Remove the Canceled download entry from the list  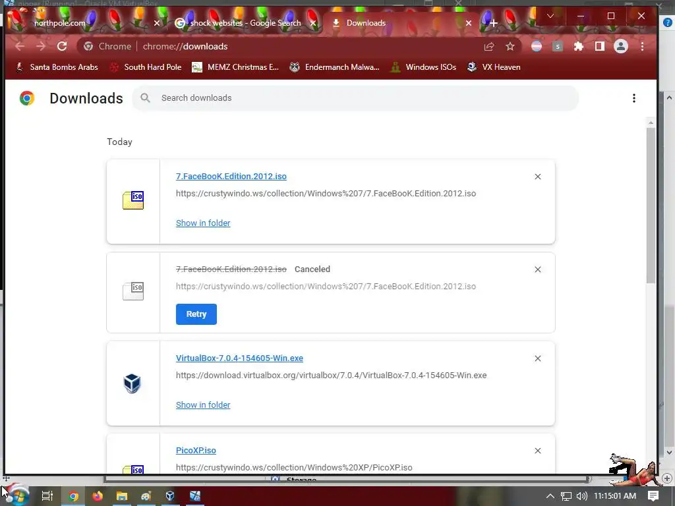(538, 269)
